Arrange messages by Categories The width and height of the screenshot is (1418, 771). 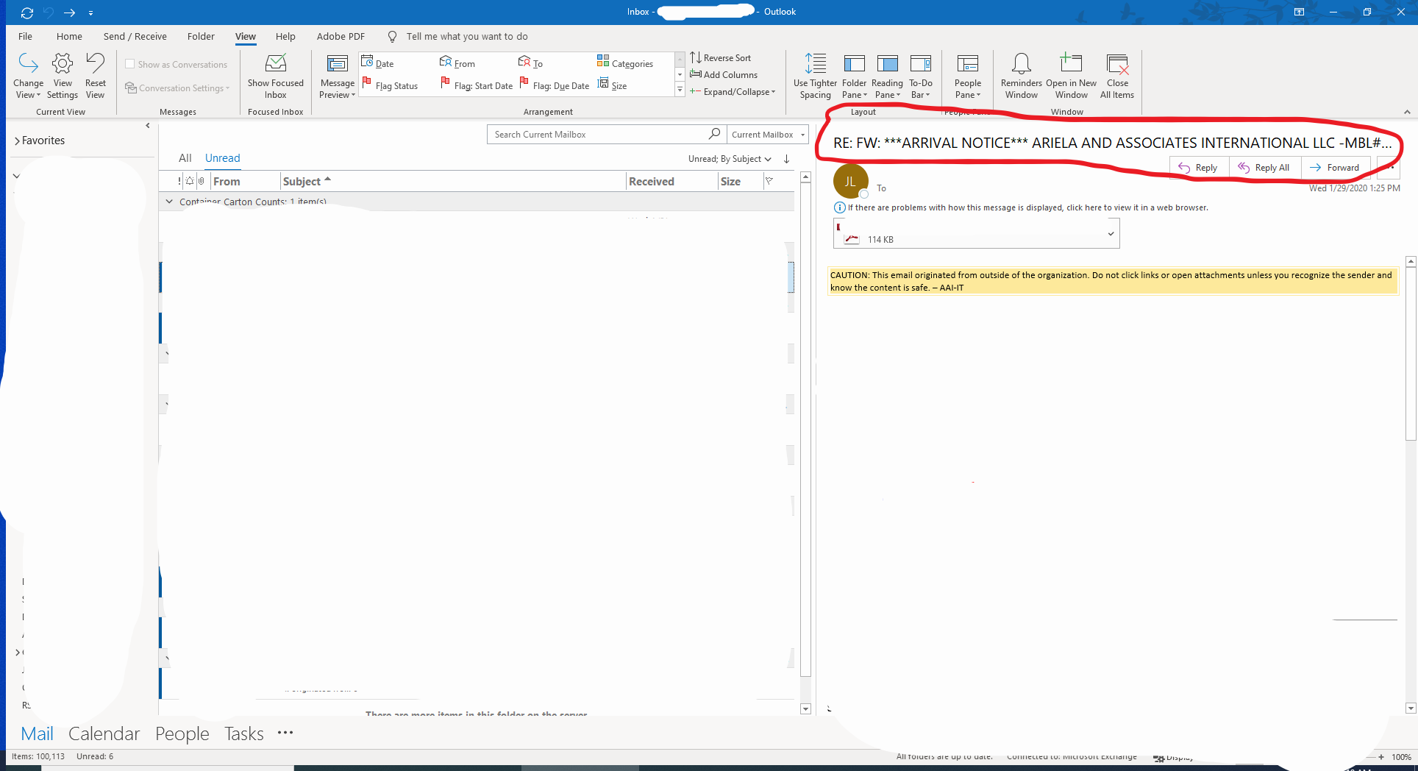pos(625,63)
